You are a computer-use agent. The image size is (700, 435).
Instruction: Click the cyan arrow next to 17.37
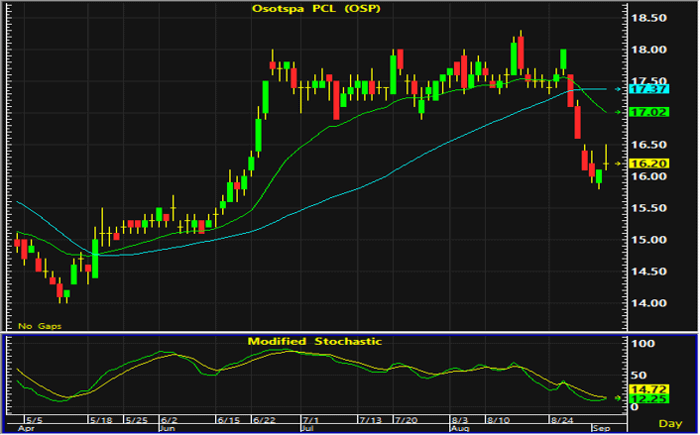click(x=618, y=90)
